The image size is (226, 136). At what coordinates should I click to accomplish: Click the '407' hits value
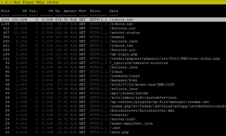[6, 33]
